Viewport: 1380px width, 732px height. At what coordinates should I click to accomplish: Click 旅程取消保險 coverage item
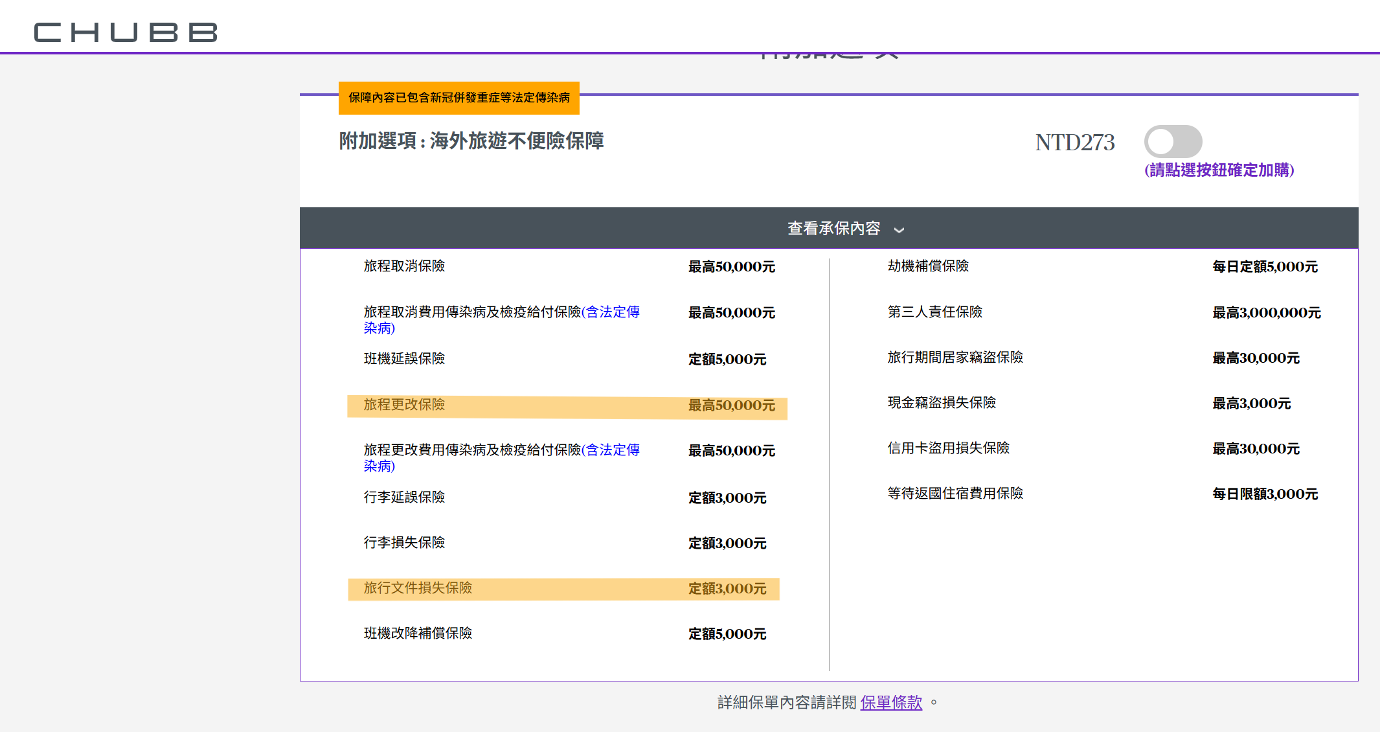(x=404, y=266)
